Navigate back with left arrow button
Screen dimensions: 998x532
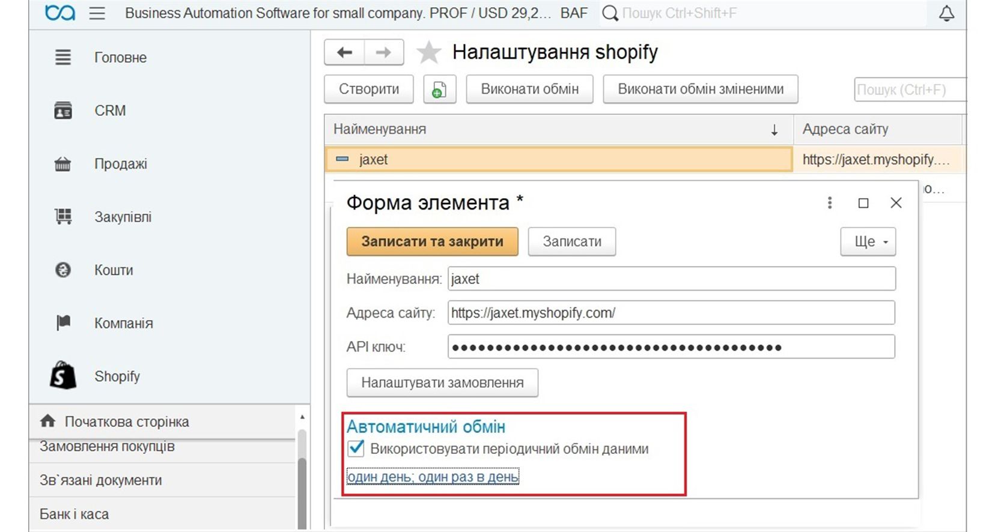[344, 53]
